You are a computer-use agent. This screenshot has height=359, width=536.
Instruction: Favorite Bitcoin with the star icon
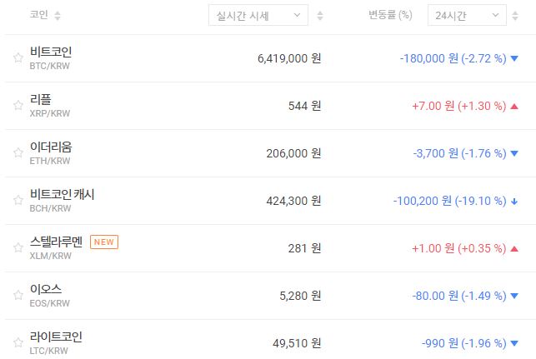tap(18, 58)
